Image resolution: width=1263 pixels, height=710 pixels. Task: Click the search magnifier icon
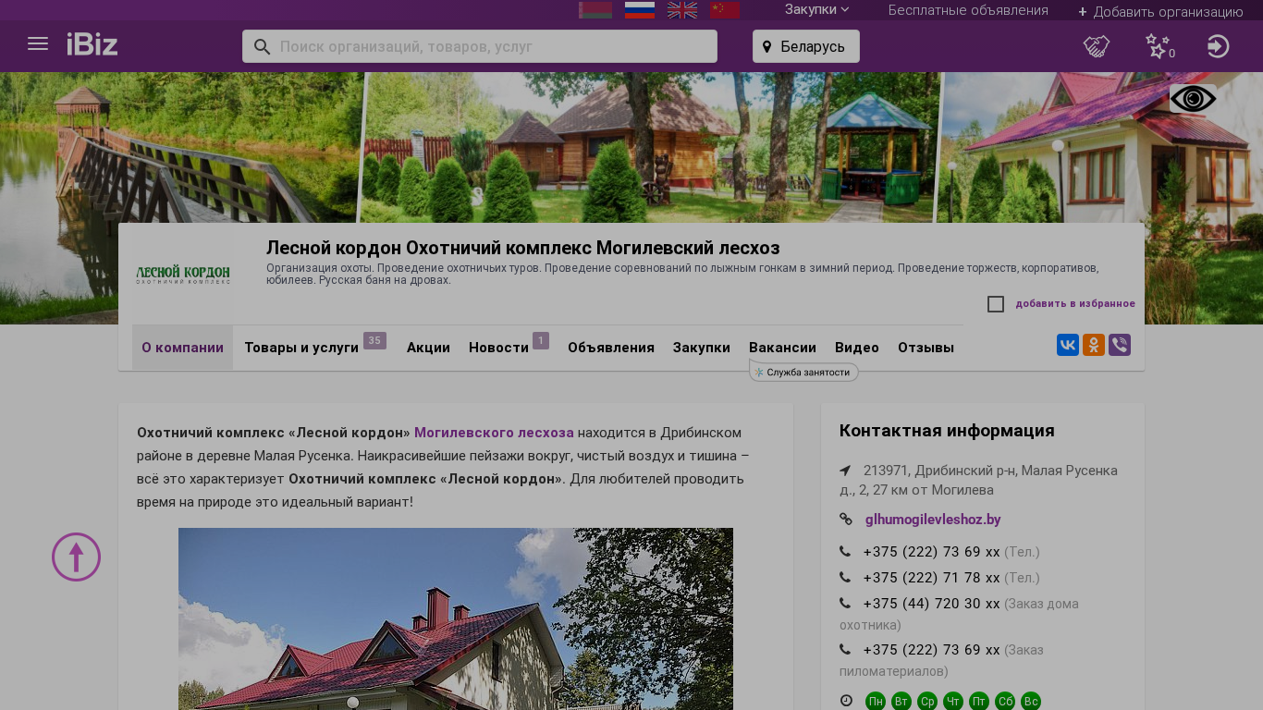click(263, 46)
